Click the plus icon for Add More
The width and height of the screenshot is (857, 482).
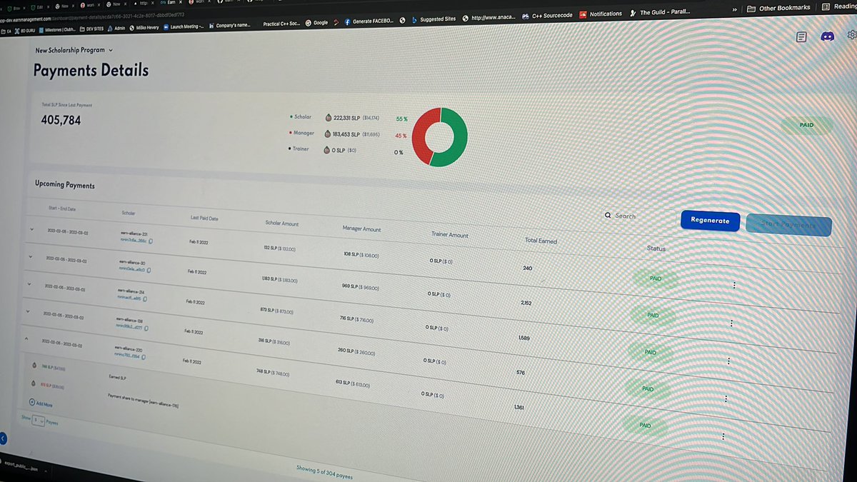(x=32, y=403)
